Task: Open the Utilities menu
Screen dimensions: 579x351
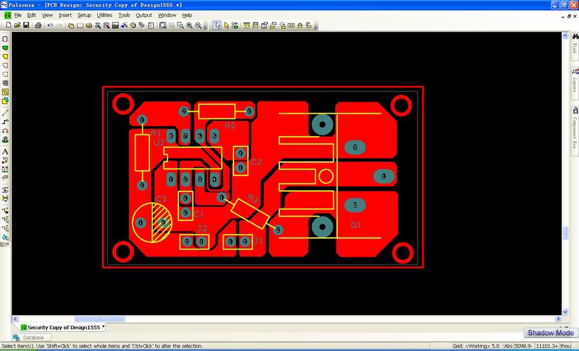Action: click(x=104, y=15)
